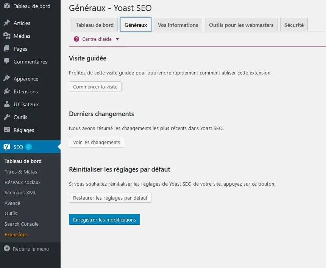This screenshot has width=326, height=268.
Task: Click the Centre d'aide question mark icon
Action: click(x=76, y=39)
